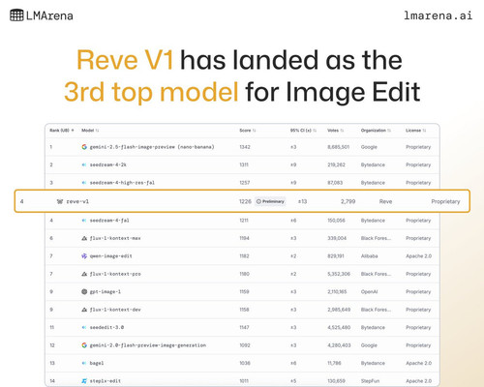The width and height of the screenshot is (484, 387).
Task: Click Apache 2.0 license in qwen-image-edit row
Action: pyautogui.click(x=418, y=256)
